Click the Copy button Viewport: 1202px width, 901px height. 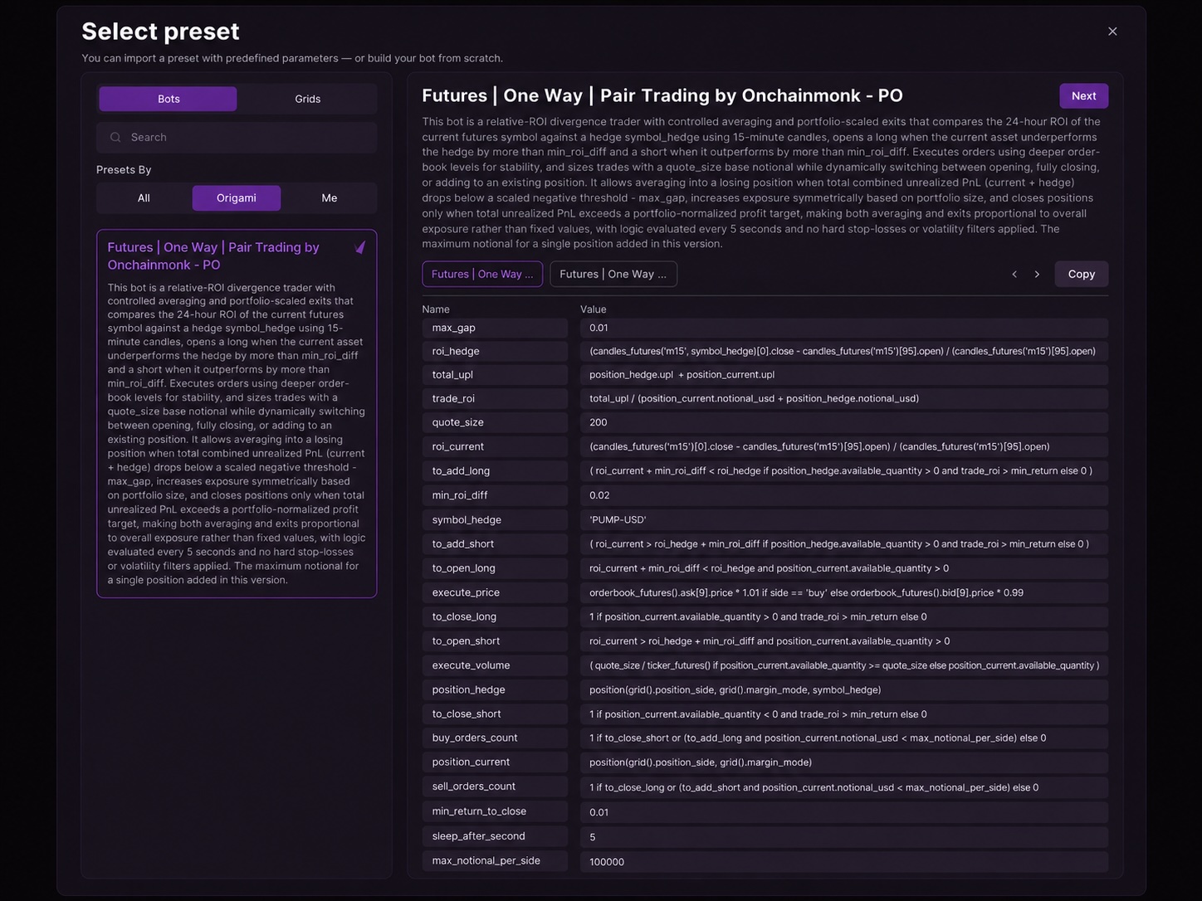click(1081, 275)
